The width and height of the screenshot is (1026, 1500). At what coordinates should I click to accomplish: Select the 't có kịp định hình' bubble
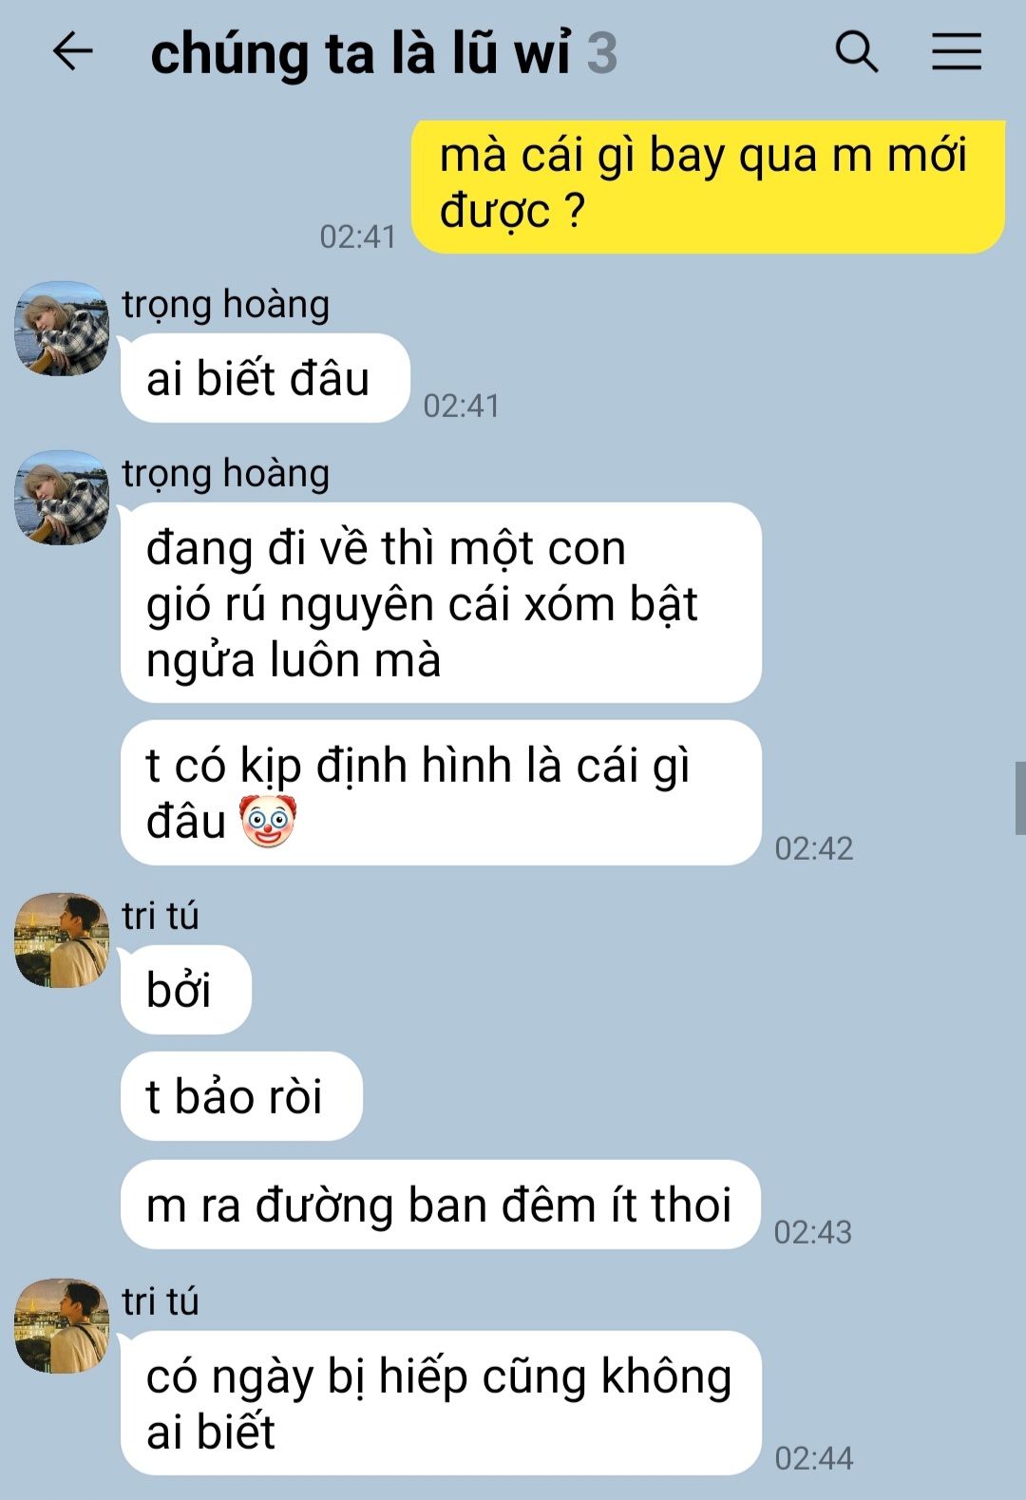(x=441, y=793)
